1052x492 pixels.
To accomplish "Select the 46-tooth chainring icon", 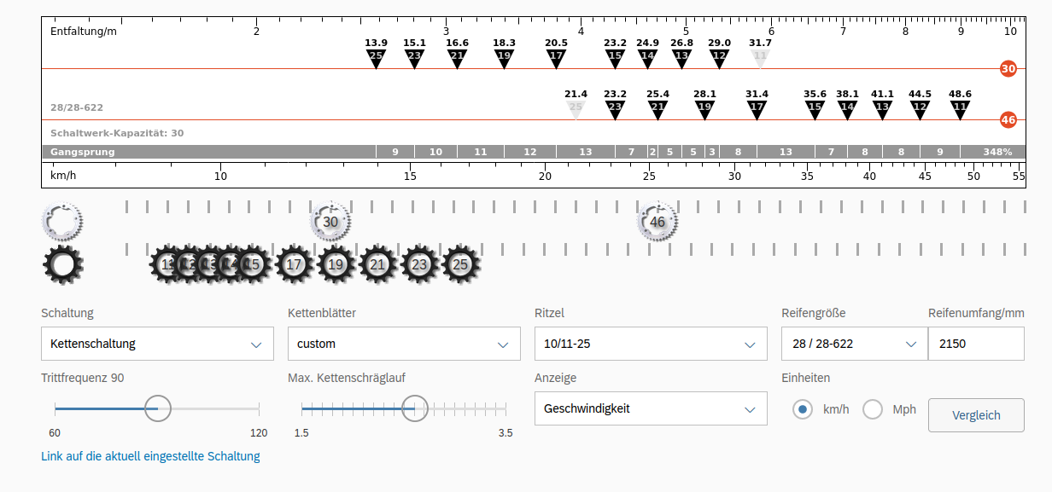I will pyautogui.click(x=657, y=222).
